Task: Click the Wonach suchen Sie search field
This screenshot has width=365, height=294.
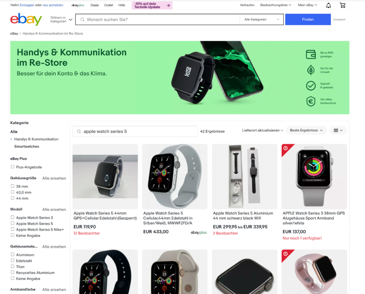Action: coord(158,20)
